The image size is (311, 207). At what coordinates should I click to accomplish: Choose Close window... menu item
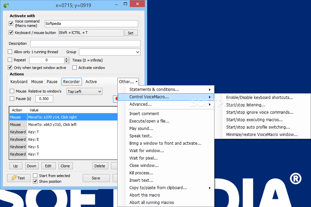(166, 166)
